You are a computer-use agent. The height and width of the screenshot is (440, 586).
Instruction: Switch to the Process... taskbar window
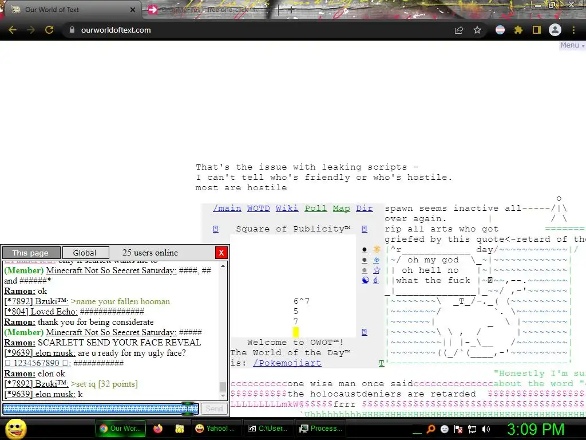321,429
